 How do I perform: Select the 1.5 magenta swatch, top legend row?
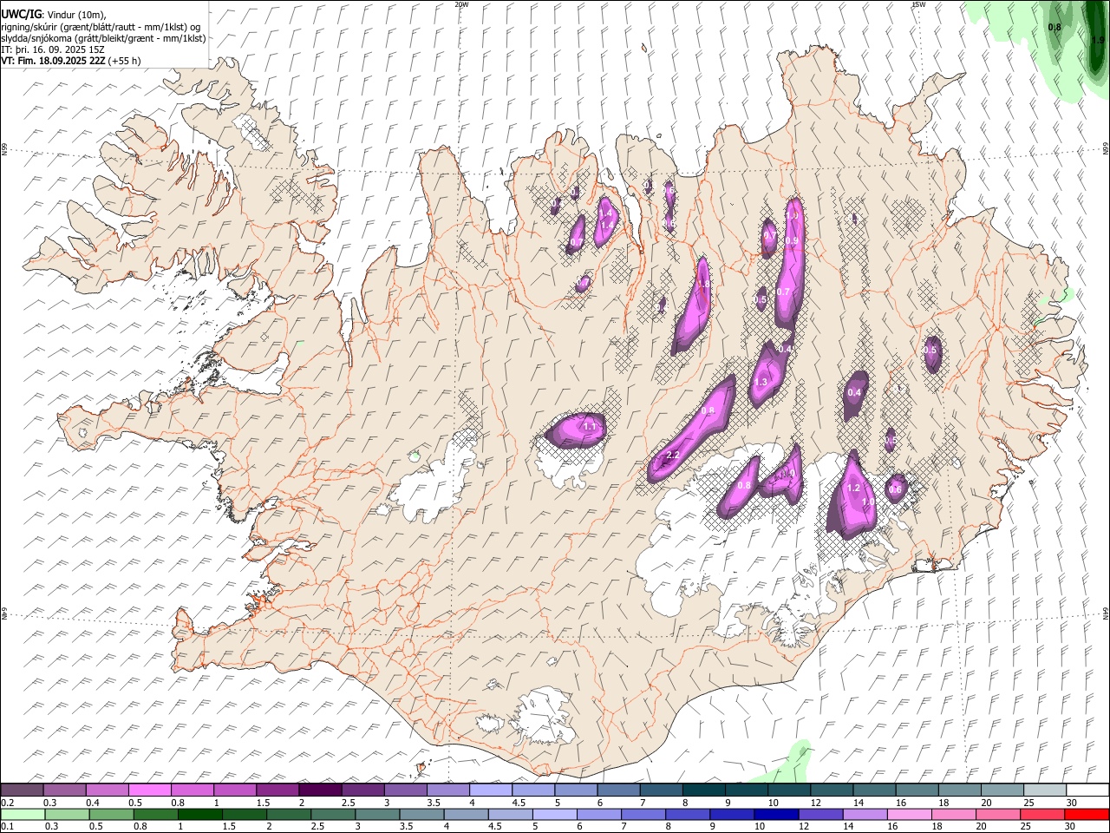[x=277, y=790]
